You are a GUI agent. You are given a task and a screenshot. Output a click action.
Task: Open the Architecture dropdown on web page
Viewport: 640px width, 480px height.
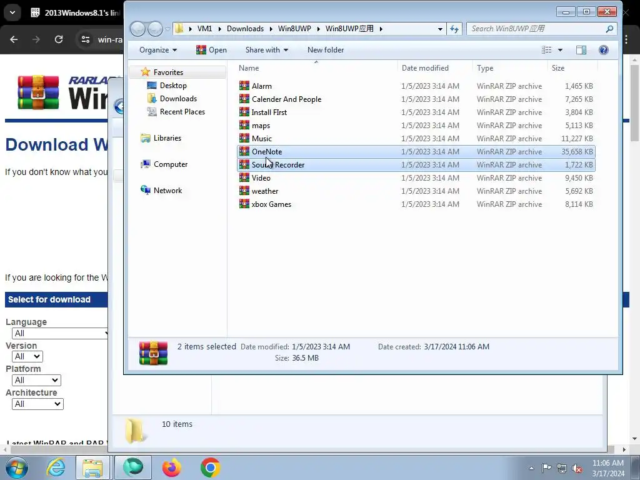37,404
